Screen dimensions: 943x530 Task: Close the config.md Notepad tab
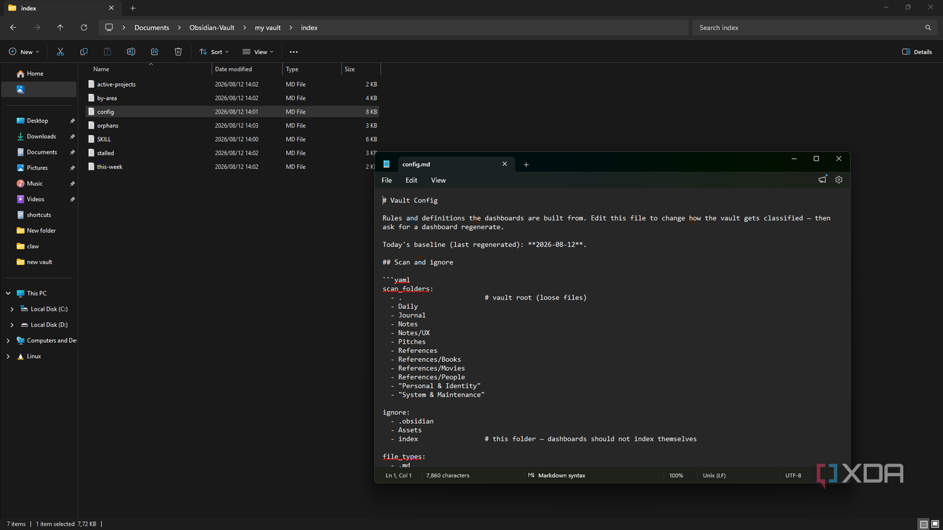pos(504,164)
